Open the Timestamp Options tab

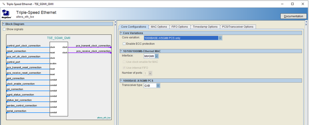point(205,27)
